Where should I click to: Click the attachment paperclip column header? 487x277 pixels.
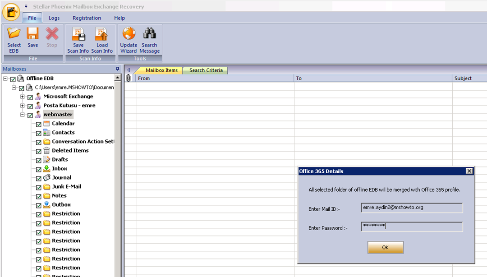(x=128, y=78)
